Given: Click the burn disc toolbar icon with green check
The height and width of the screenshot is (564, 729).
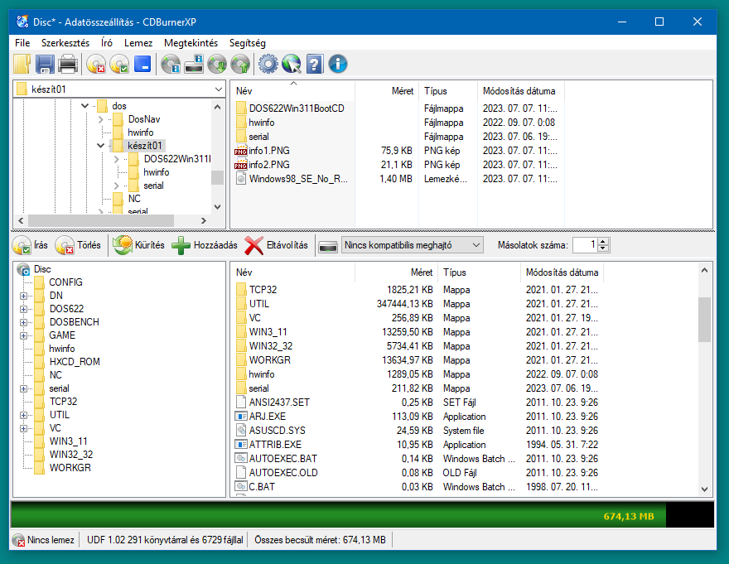Looking at the screenshot, I should coord(119,64).
